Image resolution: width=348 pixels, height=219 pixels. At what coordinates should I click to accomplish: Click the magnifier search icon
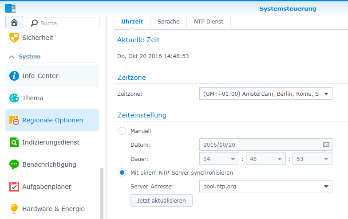(x=34, y=23)
